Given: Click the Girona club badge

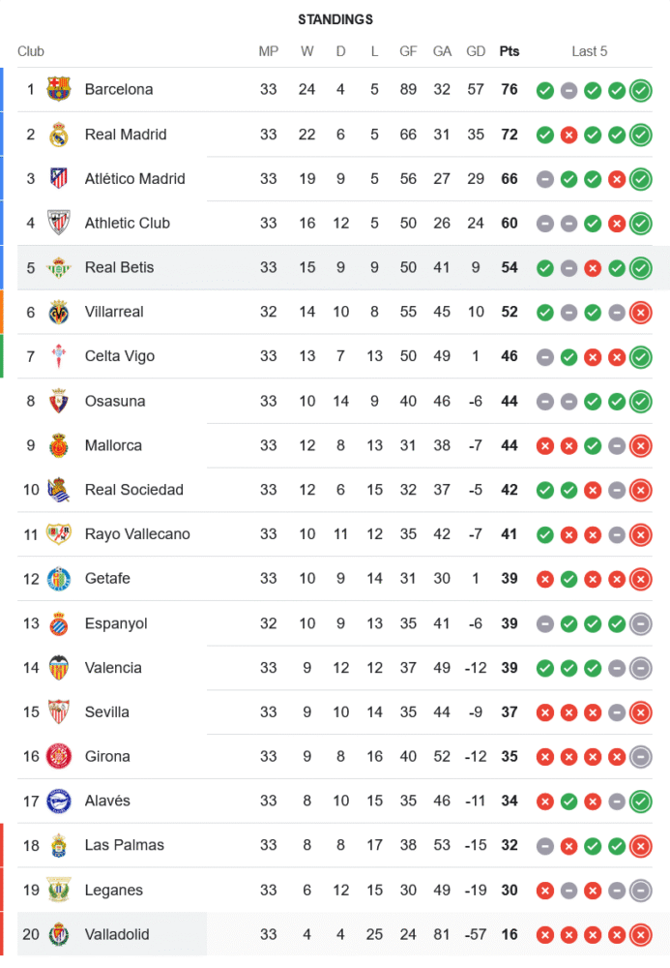Looking at the screenshot, I should point(59,756).
